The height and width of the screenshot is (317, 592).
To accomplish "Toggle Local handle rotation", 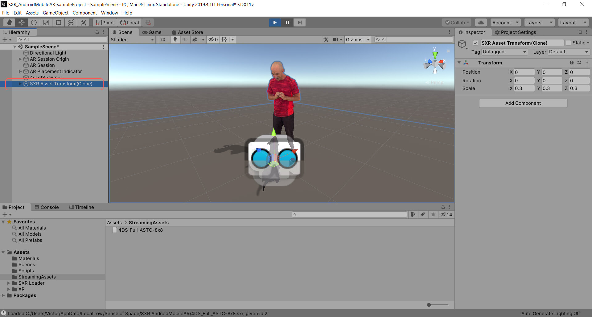I will click(x=129, y=22).
